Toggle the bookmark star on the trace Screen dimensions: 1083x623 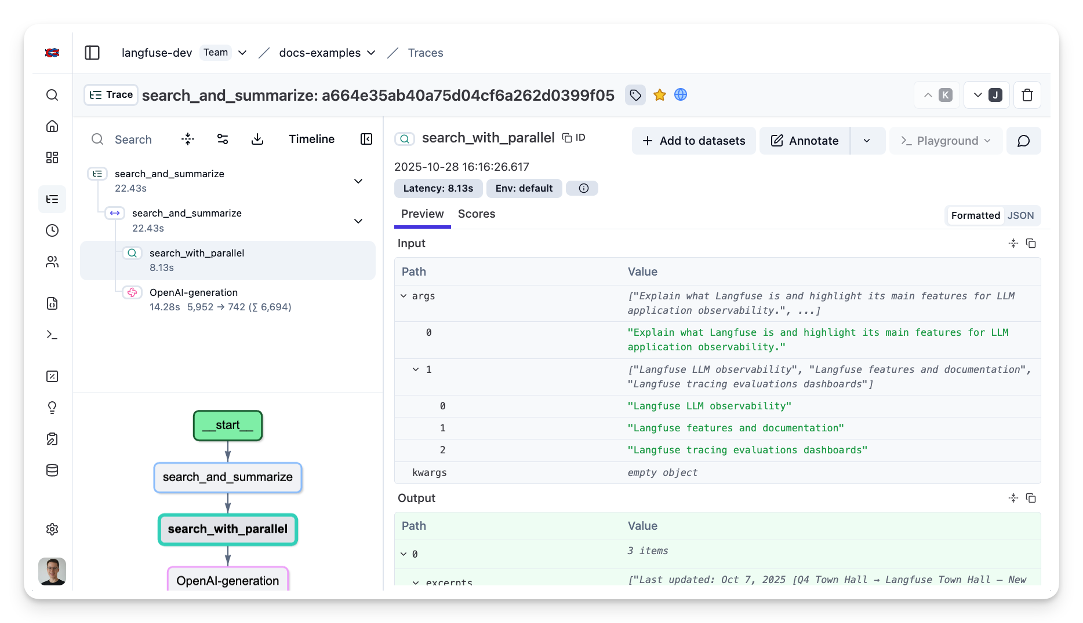click(659, 94)
